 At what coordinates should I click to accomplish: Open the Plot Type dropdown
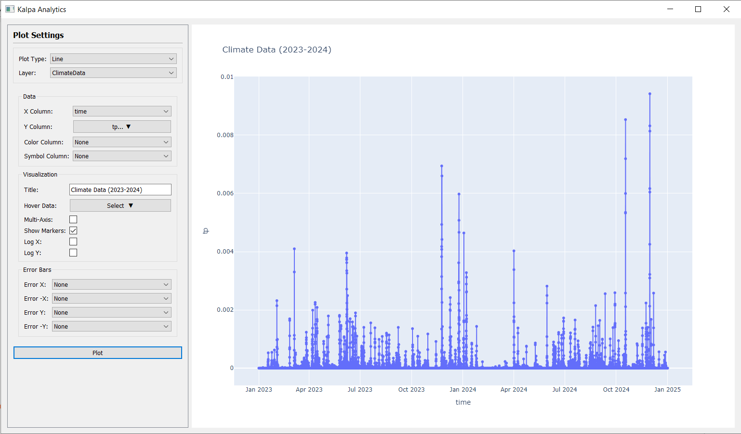click(113, 59)
